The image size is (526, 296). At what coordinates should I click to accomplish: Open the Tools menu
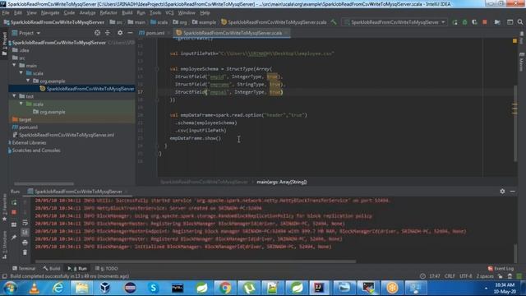pyautogui.click(x=155, y=13)
